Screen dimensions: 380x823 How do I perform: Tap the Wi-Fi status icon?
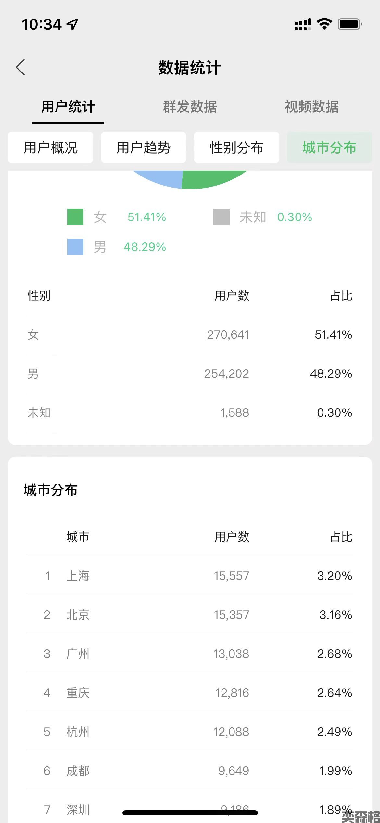[x=324, y=24]
